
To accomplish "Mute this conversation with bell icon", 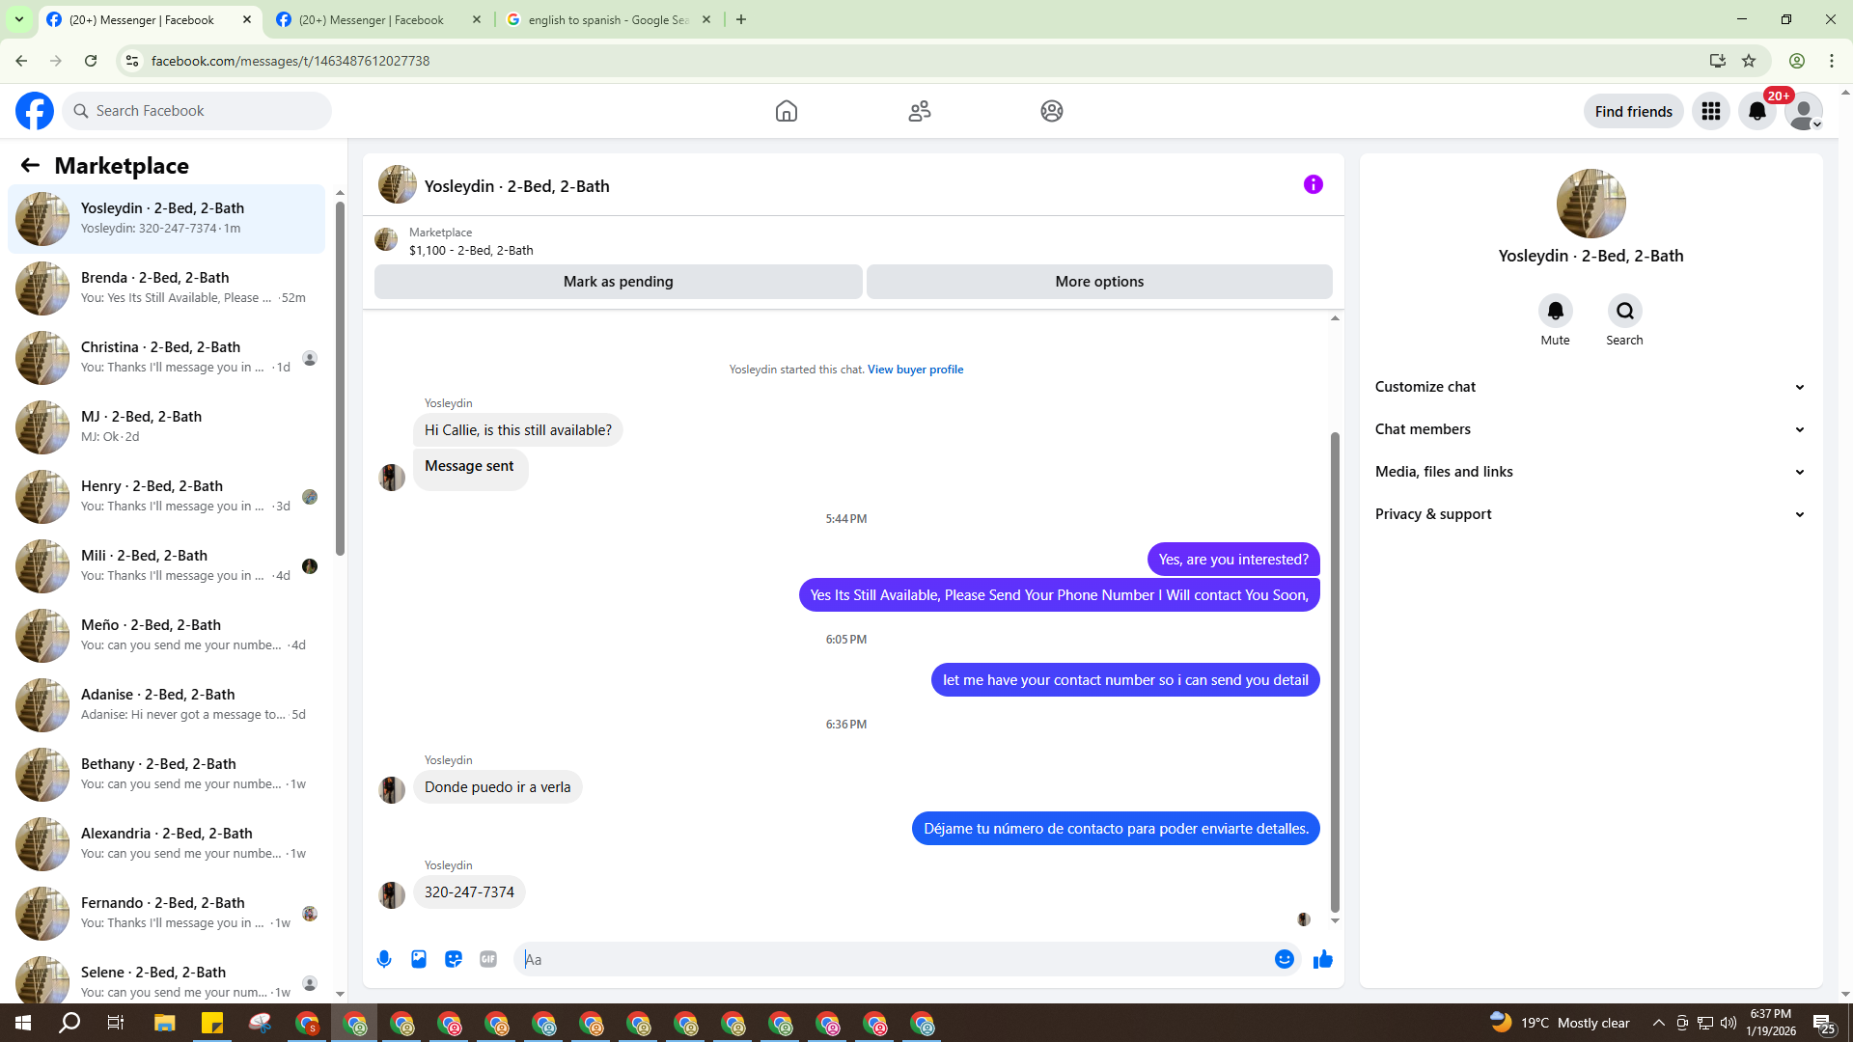I will pos(1555,311).
